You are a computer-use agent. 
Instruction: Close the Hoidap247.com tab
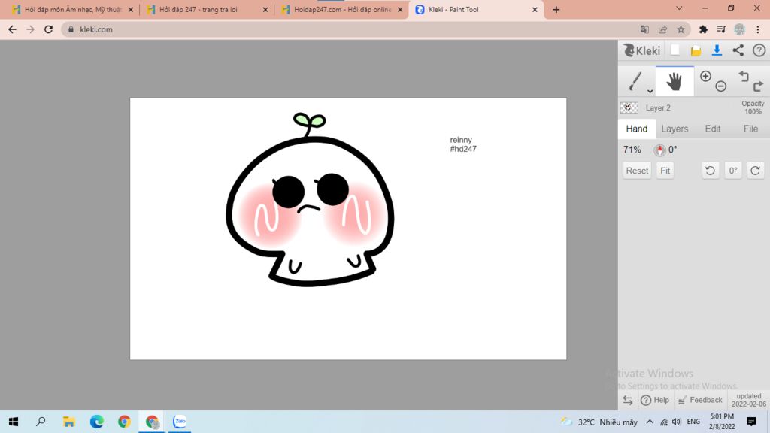(x=400, y=9)
